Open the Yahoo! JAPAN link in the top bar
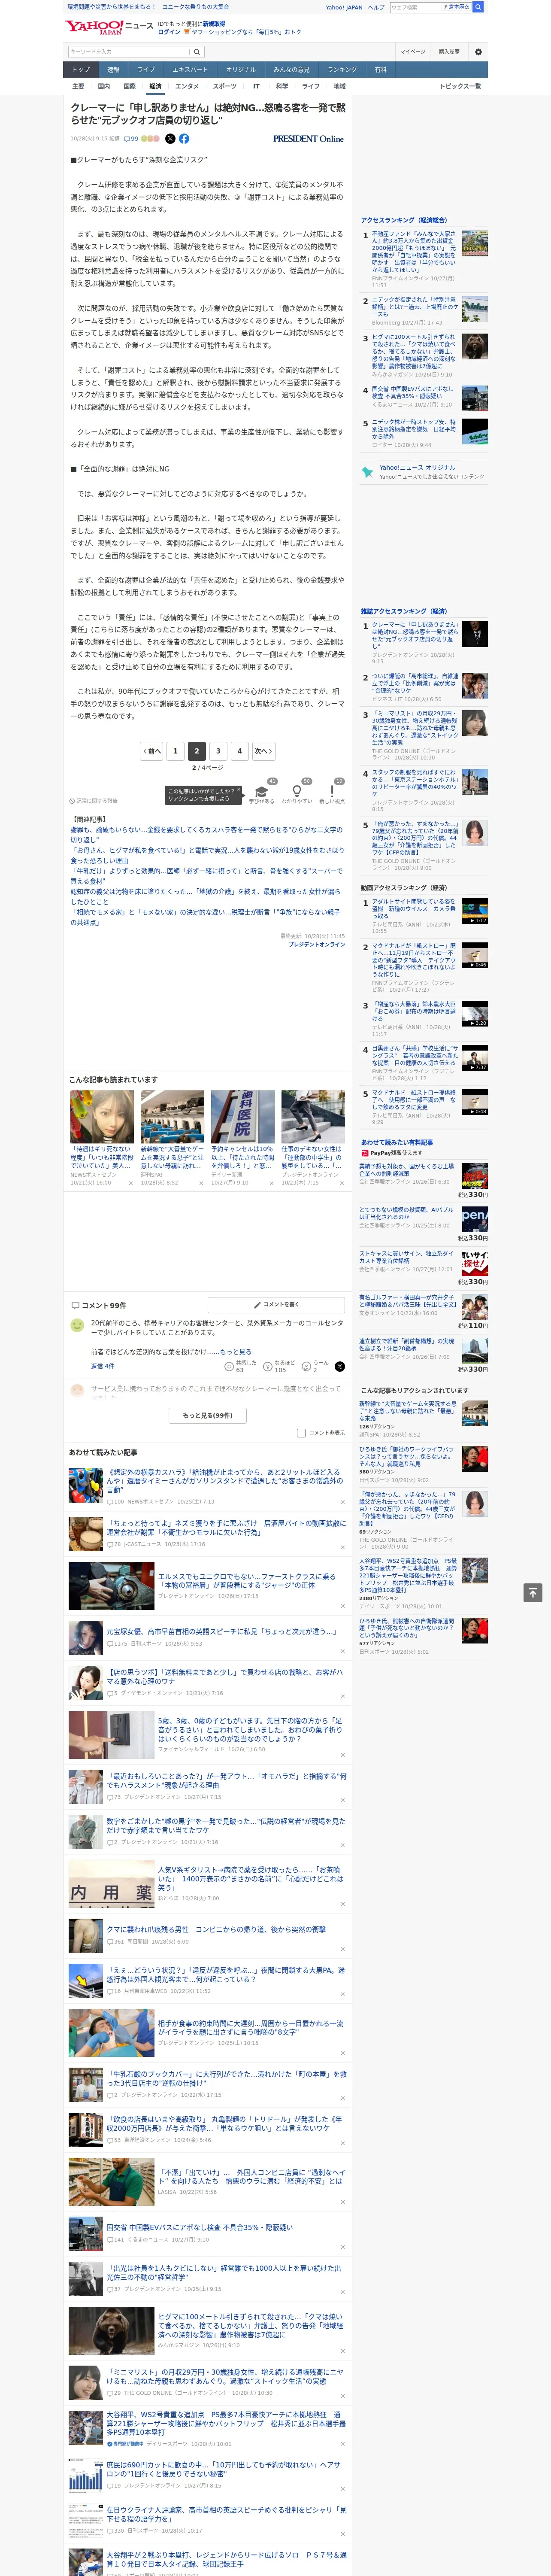Screen dimensions: 551x2576 click(x=344, y=7)
